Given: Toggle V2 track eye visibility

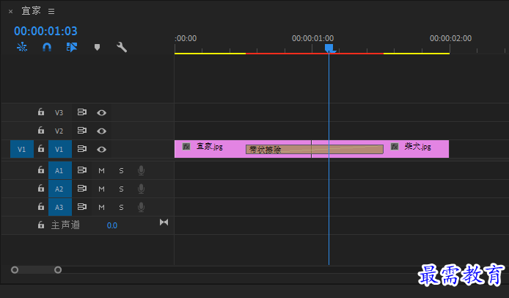Looking at the screenshot, I should click(x=102, y=131).
